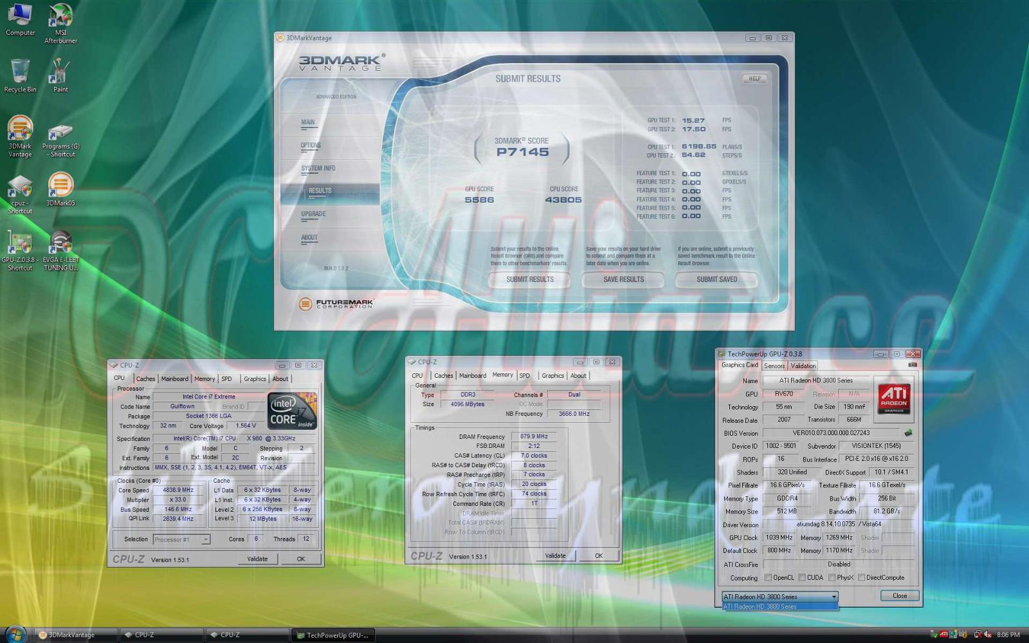Click the Futuremark Corporation logo

pos(336,304)
